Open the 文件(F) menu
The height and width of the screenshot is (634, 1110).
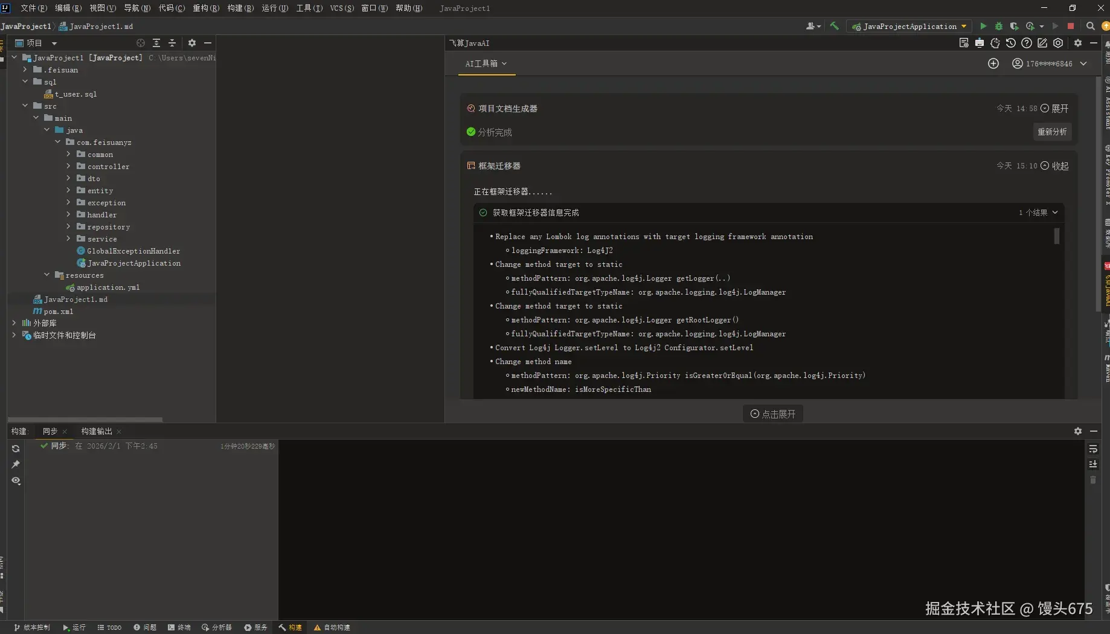[33, 8]
